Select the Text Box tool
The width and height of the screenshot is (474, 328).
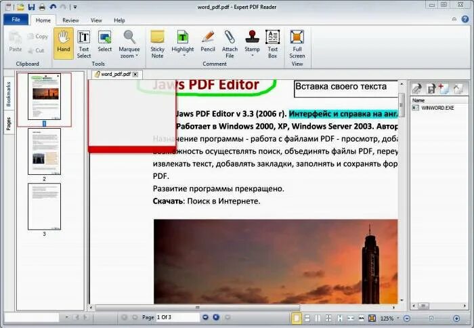(272, 44)
